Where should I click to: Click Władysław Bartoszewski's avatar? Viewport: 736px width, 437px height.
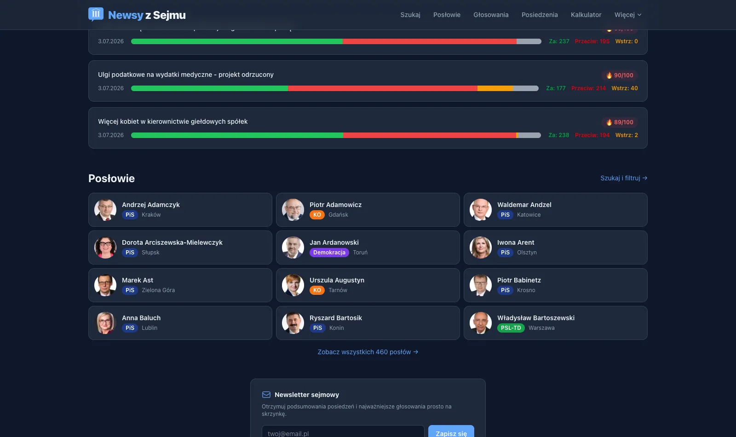(481, 323)
